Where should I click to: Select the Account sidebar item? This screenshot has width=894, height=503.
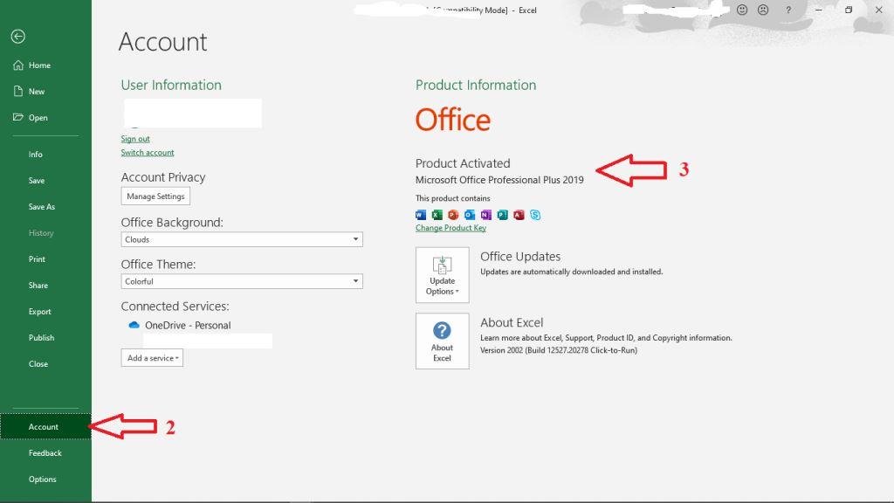coord(45,426)
